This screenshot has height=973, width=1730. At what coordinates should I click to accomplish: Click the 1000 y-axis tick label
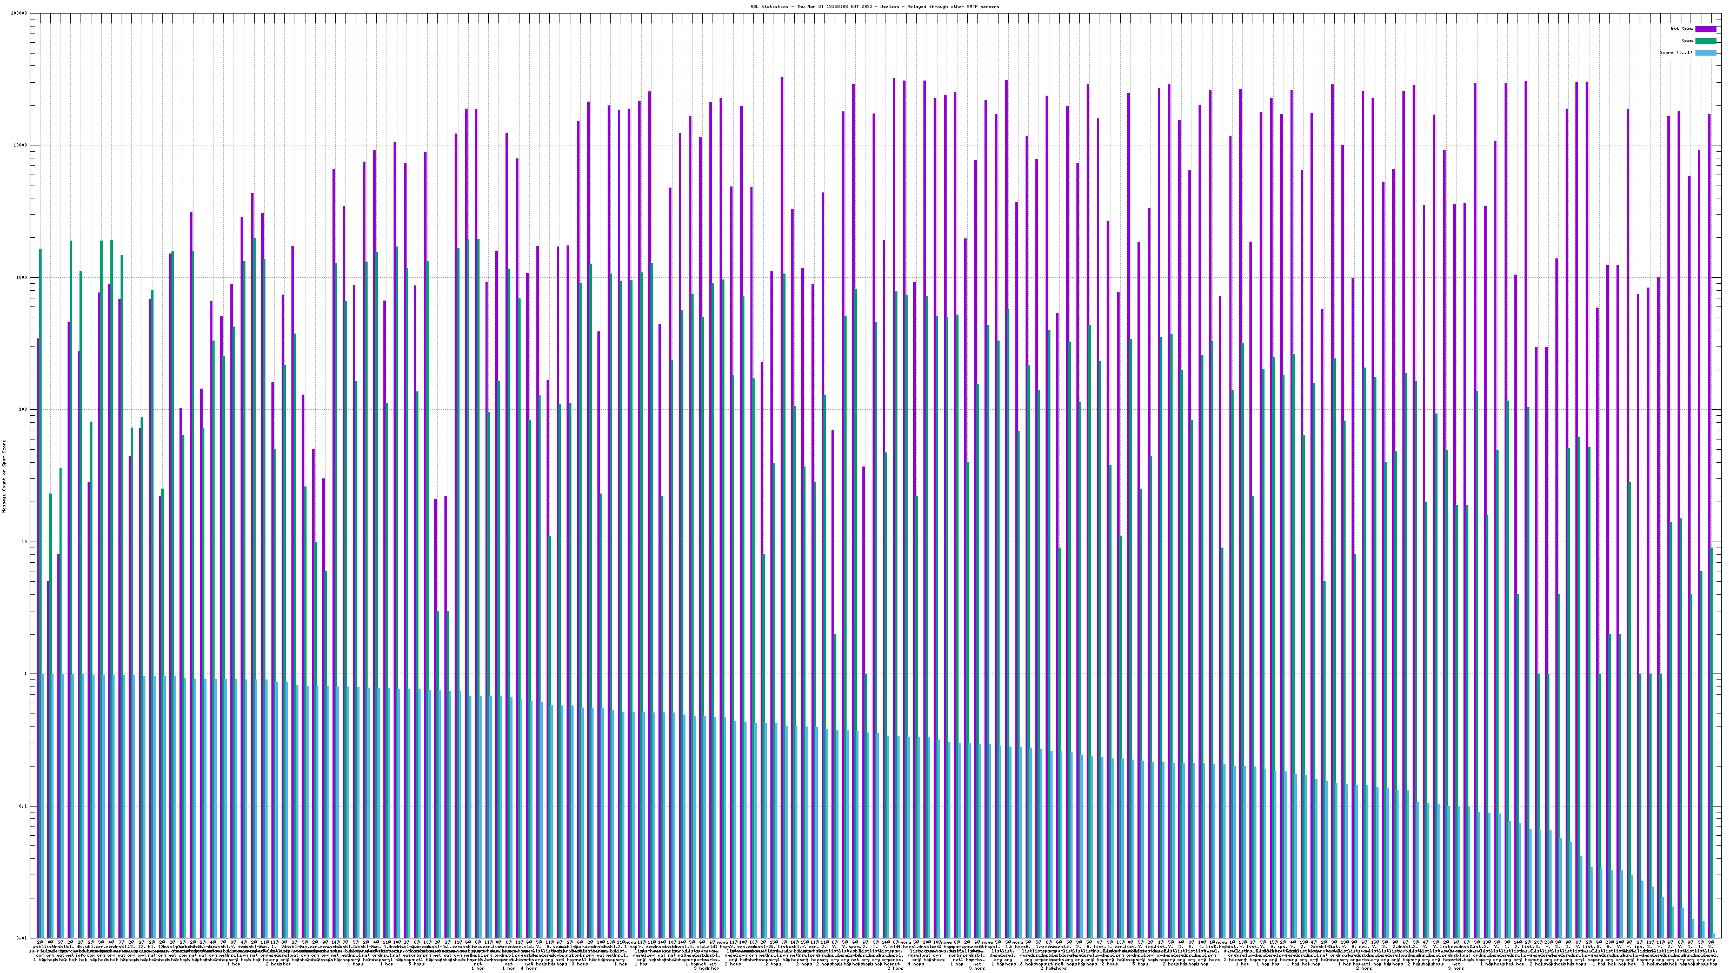click(x=22, y=278)
